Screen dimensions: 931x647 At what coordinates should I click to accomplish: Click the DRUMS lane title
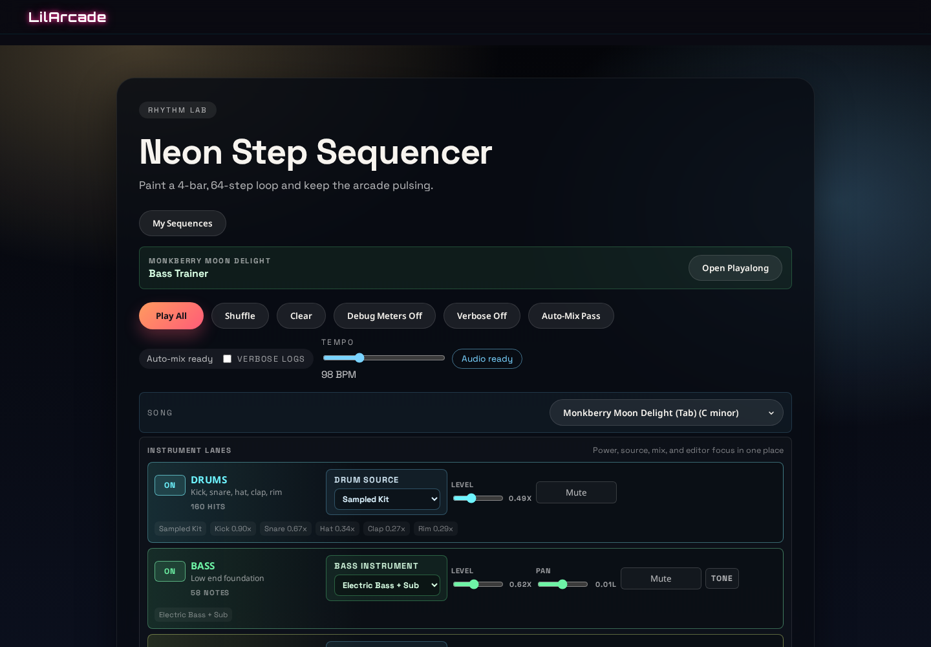pos(209,479)
